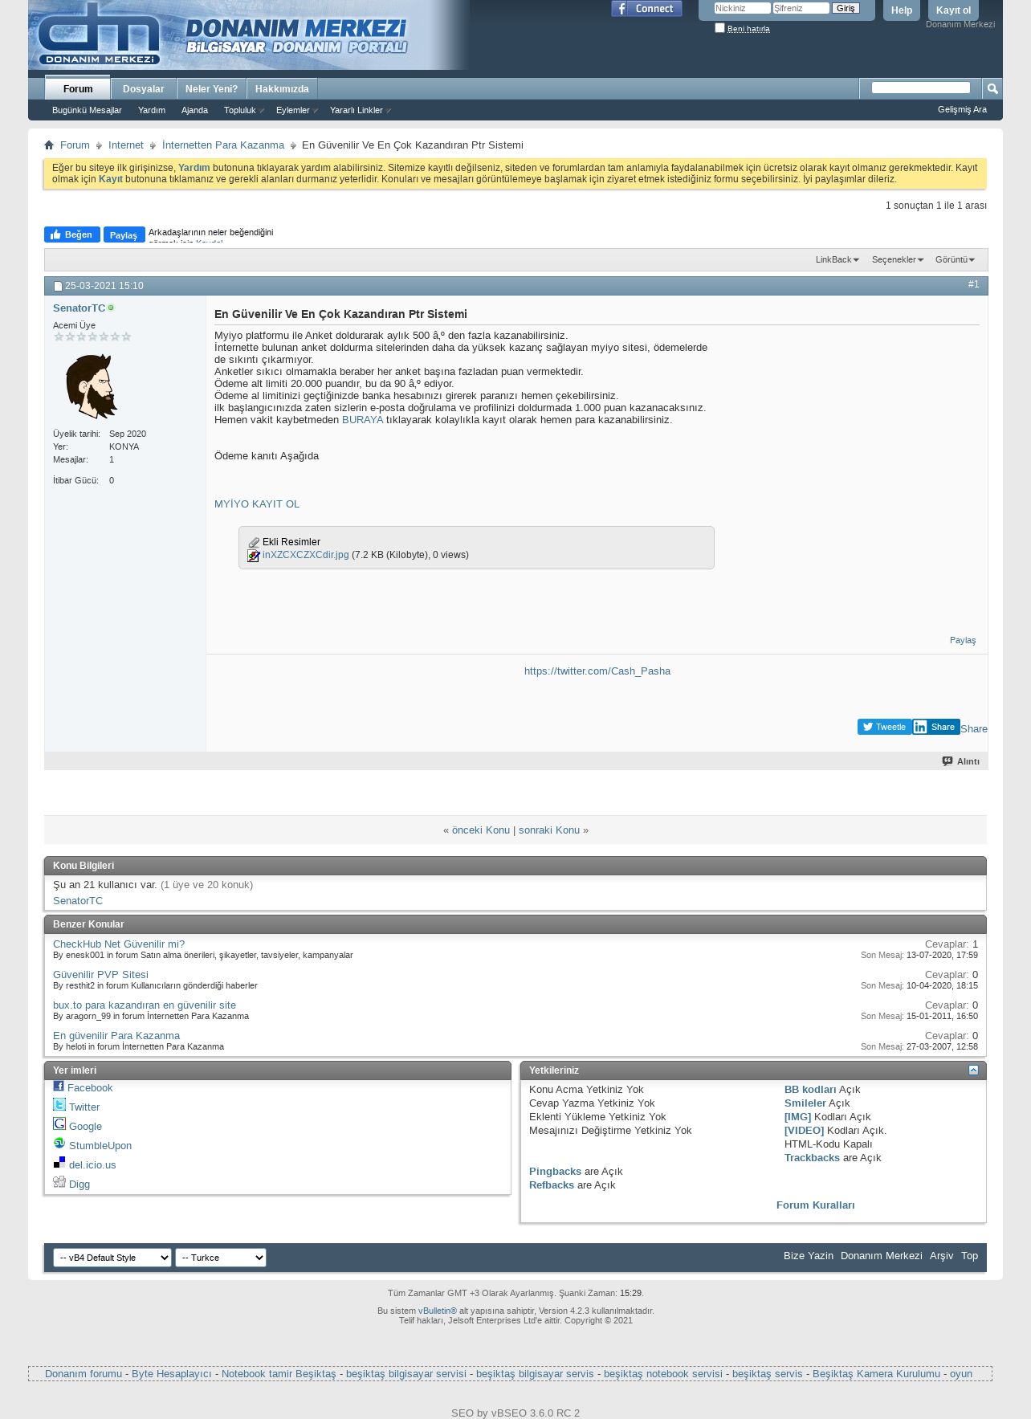
Task: Click the Forum Kuralları link
Action: click(x=816, y=1205)
